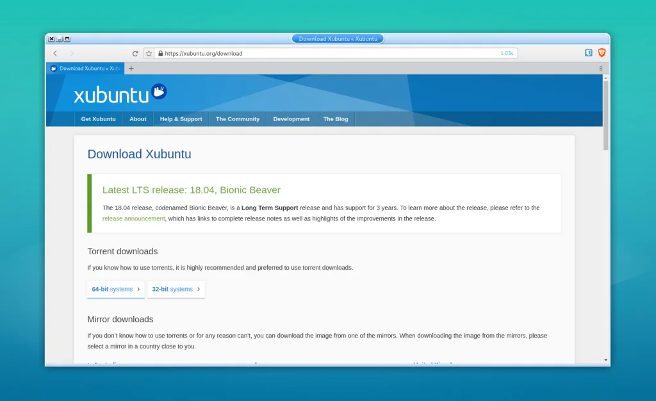Open The Community menu item
Screen dimensions: 656x401
click(x=238, y=119)
